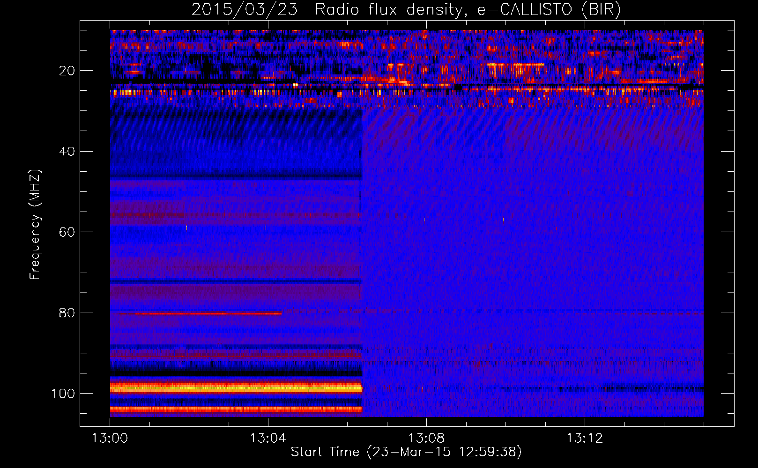Select the 13:04 time tick label
This screenshot has height=468, width=758.
pos(268,439)
